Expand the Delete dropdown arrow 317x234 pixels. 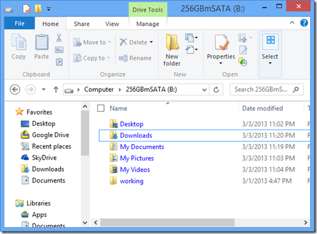151,42
